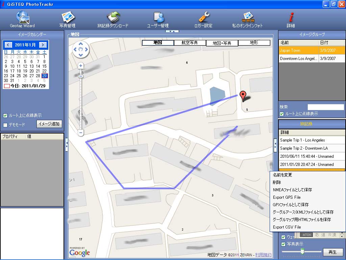Toggle 写真表示 checkbox
The width and height of the screenshot is (346, 260).
tap(283, 244)
